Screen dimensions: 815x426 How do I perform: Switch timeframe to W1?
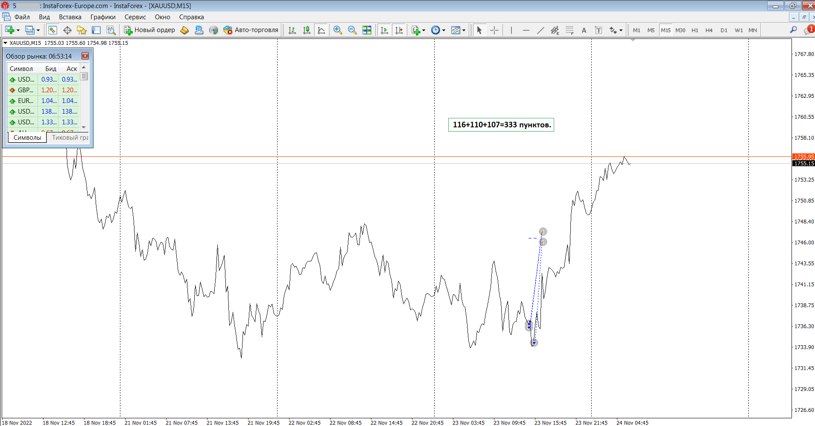tap(739, 30)
